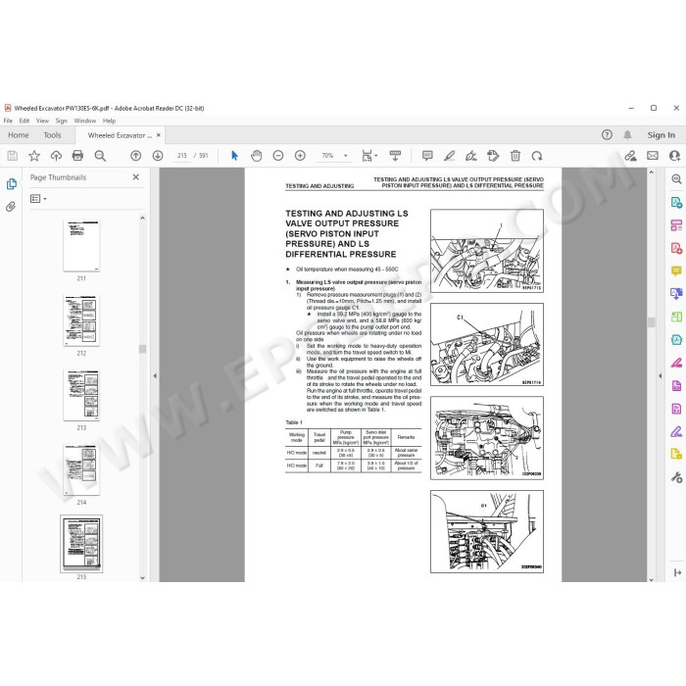Open Comment tool in right pane
The width and height of the screenshot is (686, 686).
coord(676,270)
